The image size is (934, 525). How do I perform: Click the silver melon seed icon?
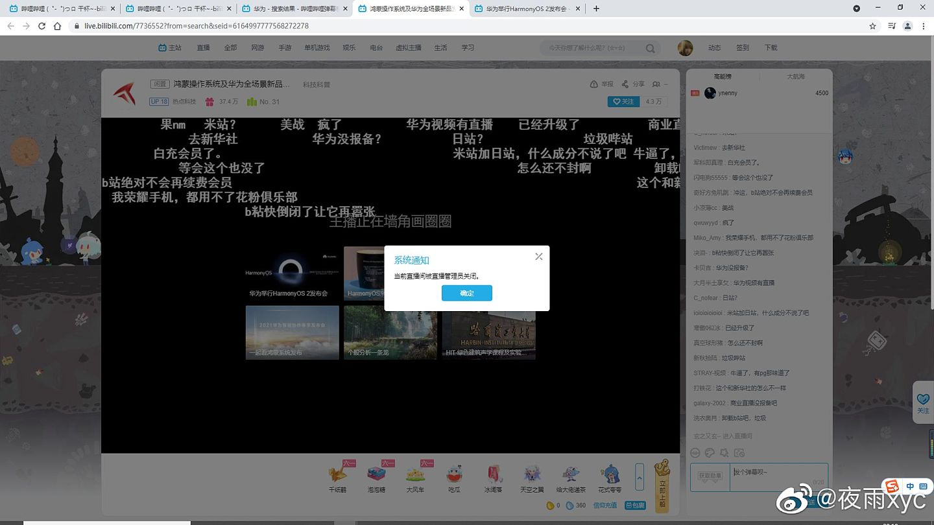click(x=569, y=506)
